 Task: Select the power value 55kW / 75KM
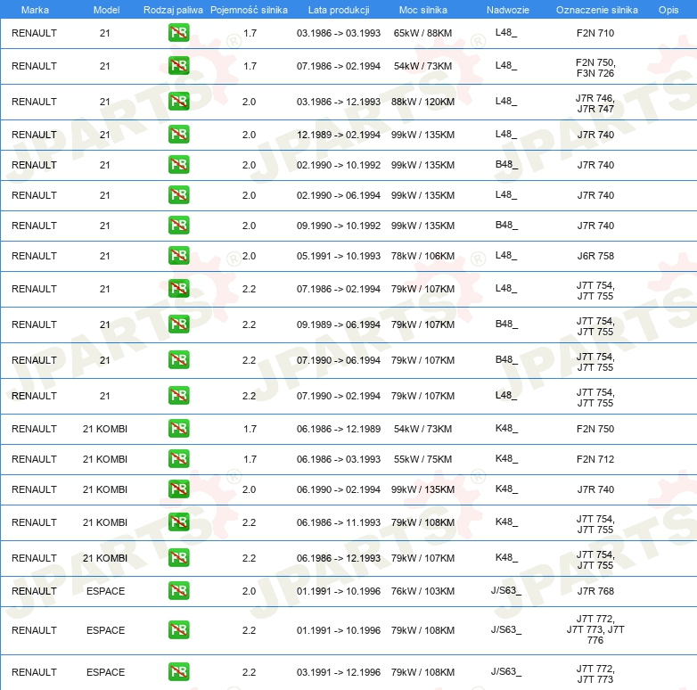[422, 459]
